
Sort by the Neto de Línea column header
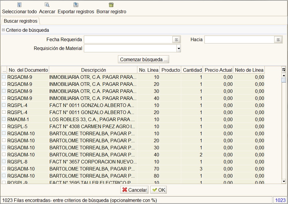249,70
